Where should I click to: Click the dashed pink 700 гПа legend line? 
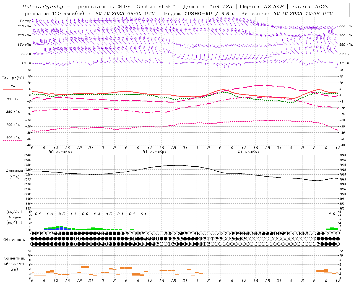click(x=12, y=128)
